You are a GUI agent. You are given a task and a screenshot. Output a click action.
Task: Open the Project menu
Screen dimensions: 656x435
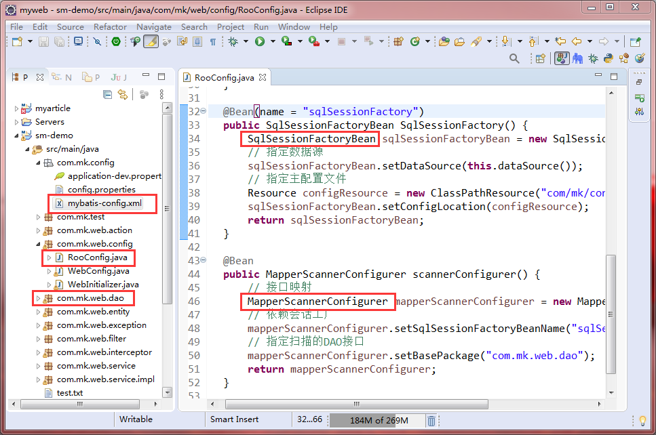(x=231, y=26)
